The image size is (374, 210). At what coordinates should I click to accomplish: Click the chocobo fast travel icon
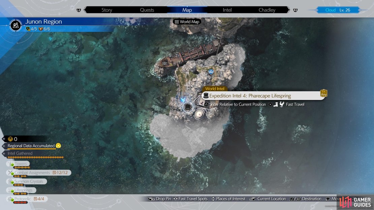282,104
